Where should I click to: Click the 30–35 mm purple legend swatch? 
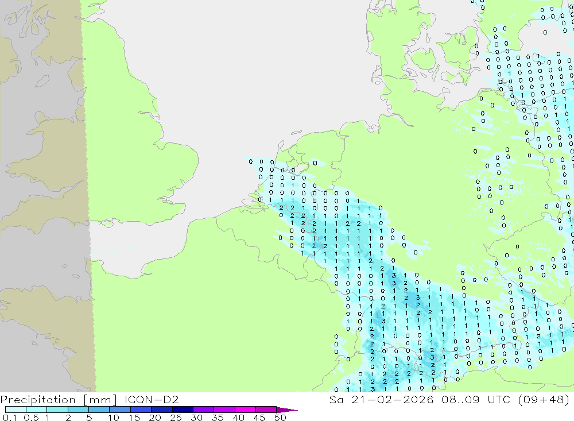[204, 410]
